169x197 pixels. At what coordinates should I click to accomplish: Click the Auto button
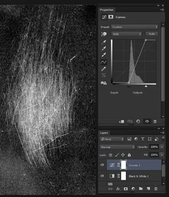point(152,34)
